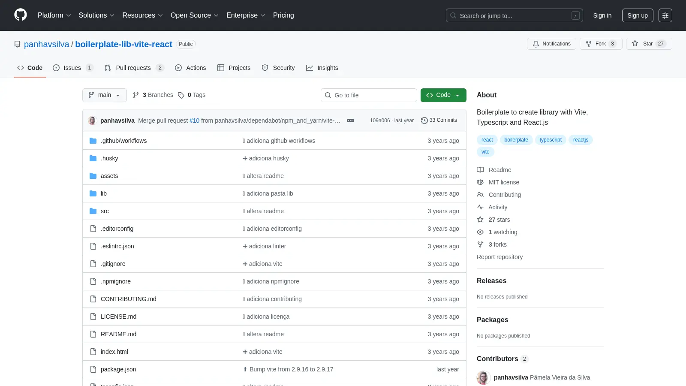This screenshot has width=686, height=386.
Task: Open the README.md file
Action: coord(118,334)
